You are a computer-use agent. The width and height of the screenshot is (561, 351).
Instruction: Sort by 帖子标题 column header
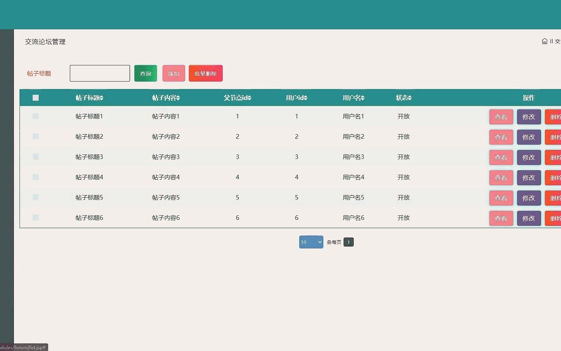point(89,98)
